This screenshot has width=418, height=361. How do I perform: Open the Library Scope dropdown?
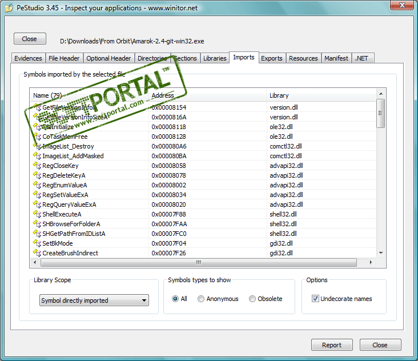(x=94, y=300)
